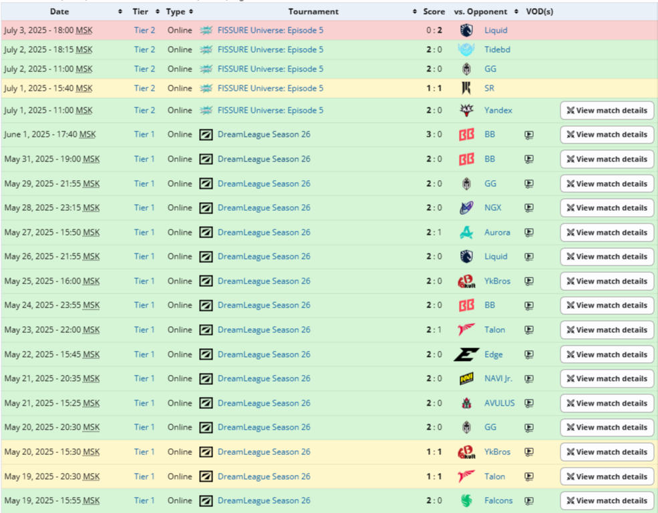Sort the table by Tier column
658x513 pixels.
(x=141, y=11)
